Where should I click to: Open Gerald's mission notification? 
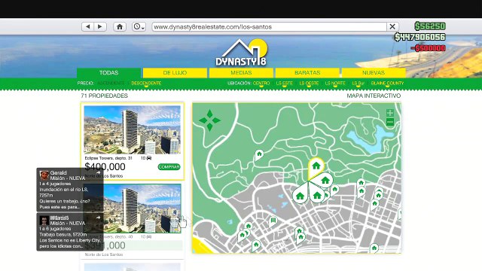pyautogui.click(x=70, y=190)
